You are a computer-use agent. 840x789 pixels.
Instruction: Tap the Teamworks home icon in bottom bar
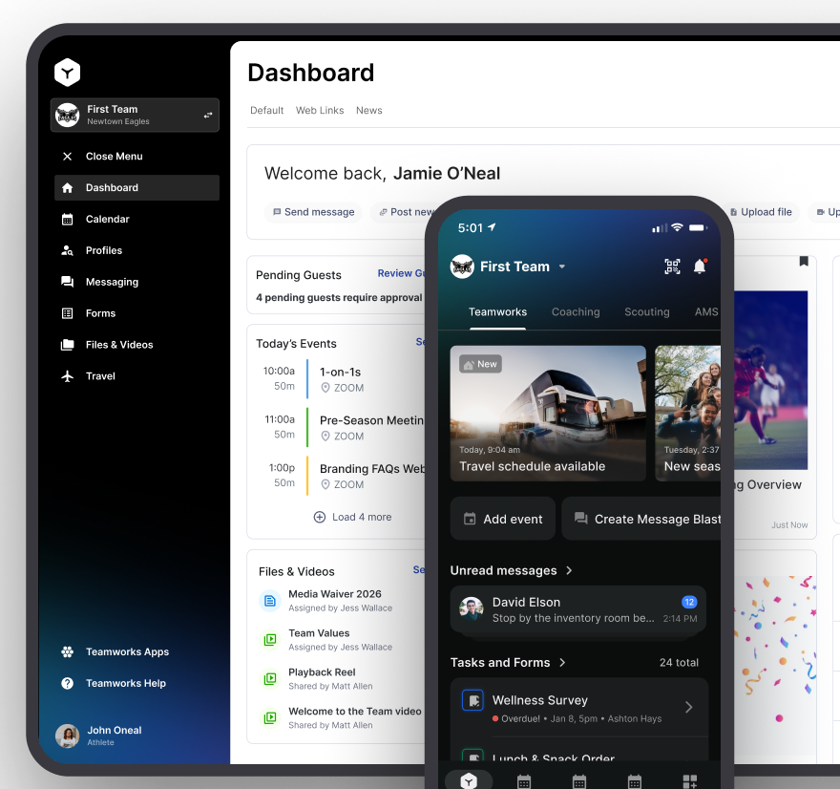tap(468, 780)
